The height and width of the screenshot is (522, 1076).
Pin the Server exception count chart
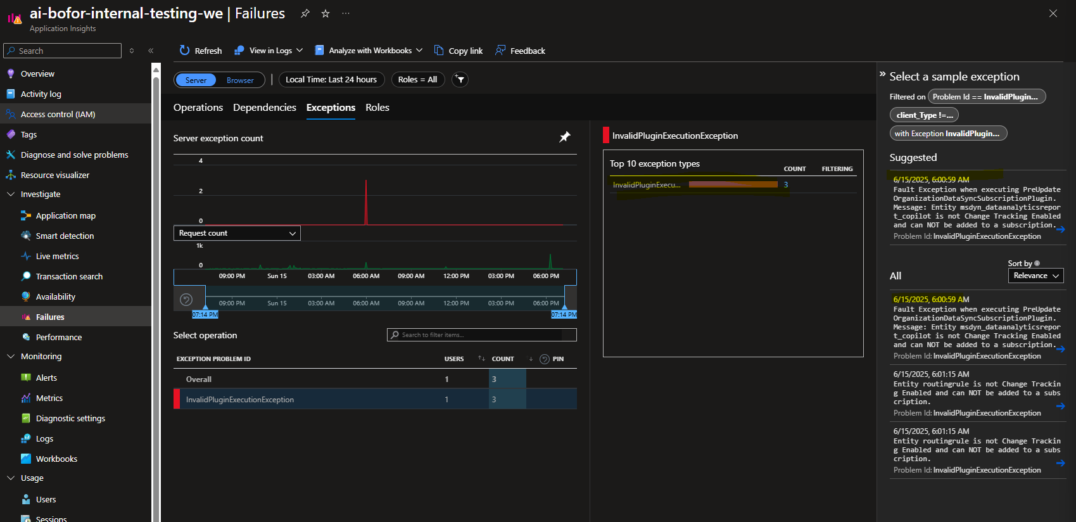pos(565,137)
